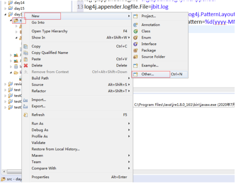Screen dimensions: 236x183
Task: Click the red Delete X icon
Action: (26, 66)
